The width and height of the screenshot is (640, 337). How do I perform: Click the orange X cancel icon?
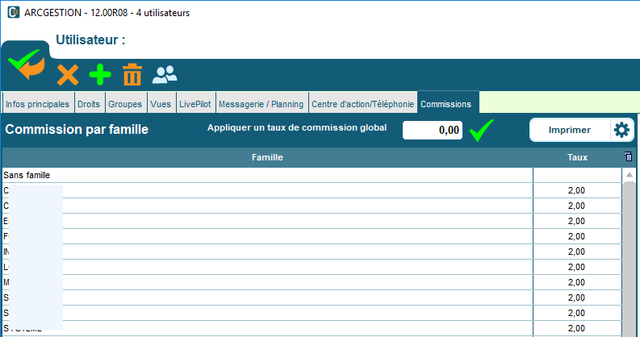(x=68, y=76)
